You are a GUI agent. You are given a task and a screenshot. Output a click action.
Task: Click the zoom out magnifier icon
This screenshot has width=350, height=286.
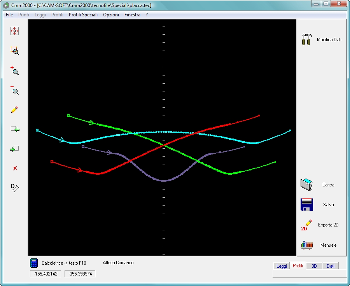point(15,90)
